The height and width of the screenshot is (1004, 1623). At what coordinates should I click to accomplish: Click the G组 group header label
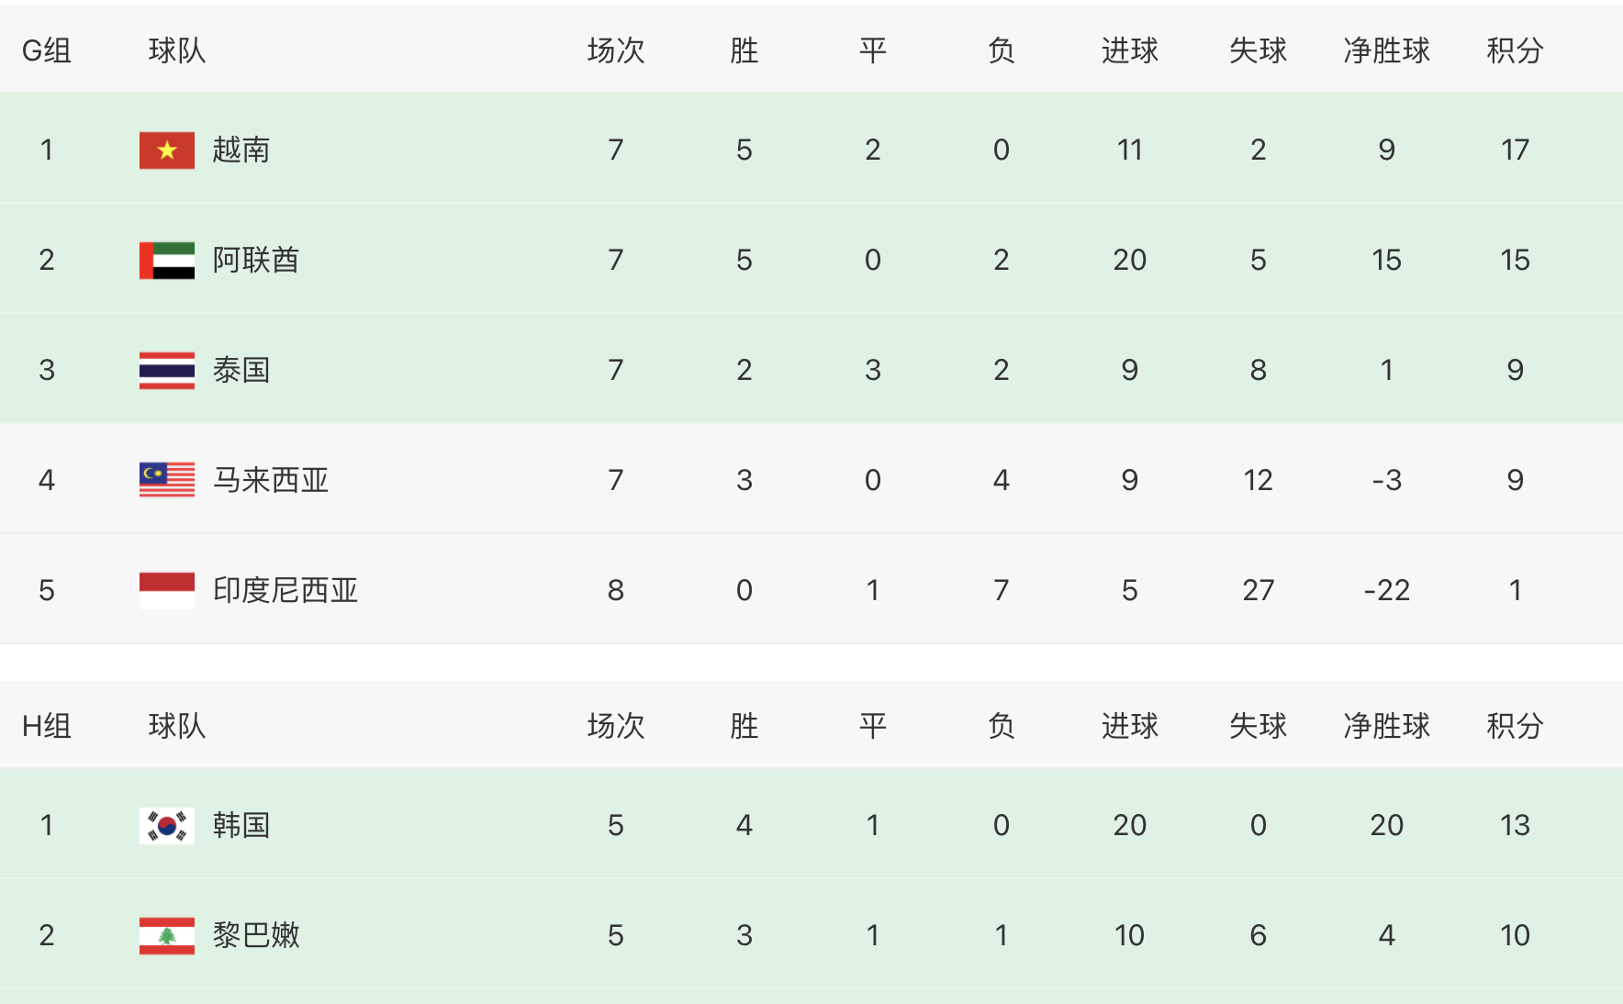pyautogui.click(x=46, y=50)
